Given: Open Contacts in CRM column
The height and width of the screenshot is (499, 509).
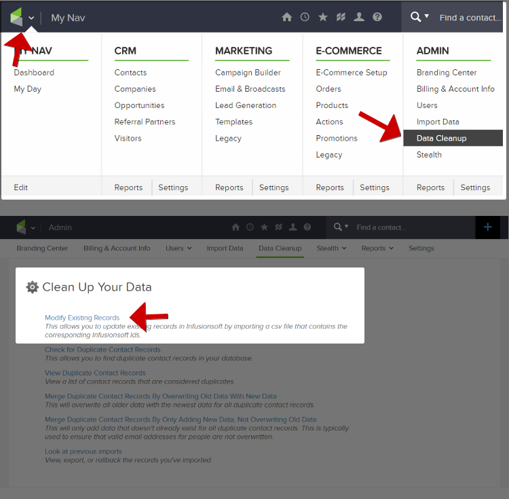Looking at the screenshot, I should point(130,73).
